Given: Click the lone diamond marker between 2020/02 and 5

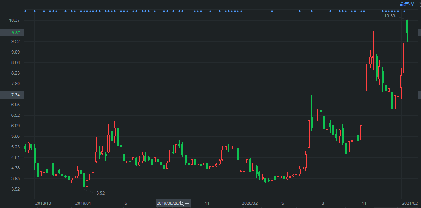Looking at the screenshot, I should [x=272, y=11].
